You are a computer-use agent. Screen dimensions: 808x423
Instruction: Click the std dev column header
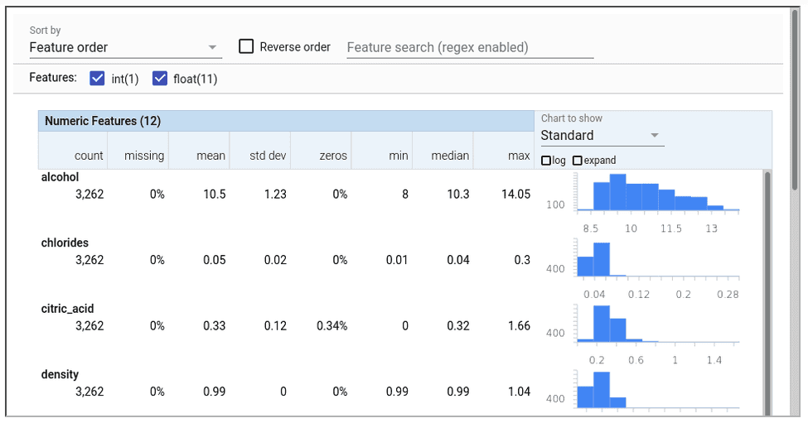pos(268,156)
